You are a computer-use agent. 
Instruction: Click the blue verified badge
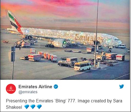(x=56, y=87)
